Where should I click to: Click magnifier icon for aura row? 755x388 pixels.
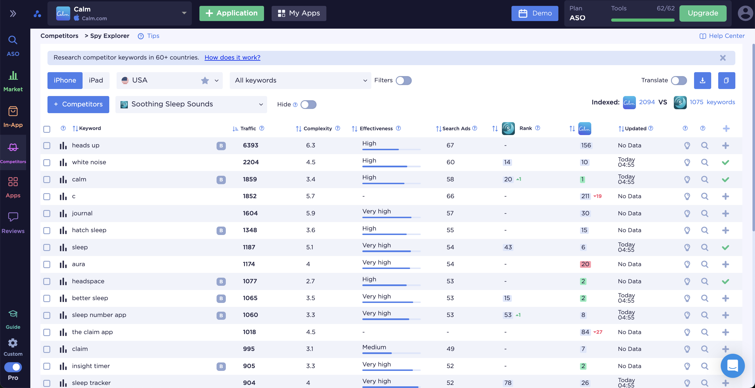[x=704, y=264]
